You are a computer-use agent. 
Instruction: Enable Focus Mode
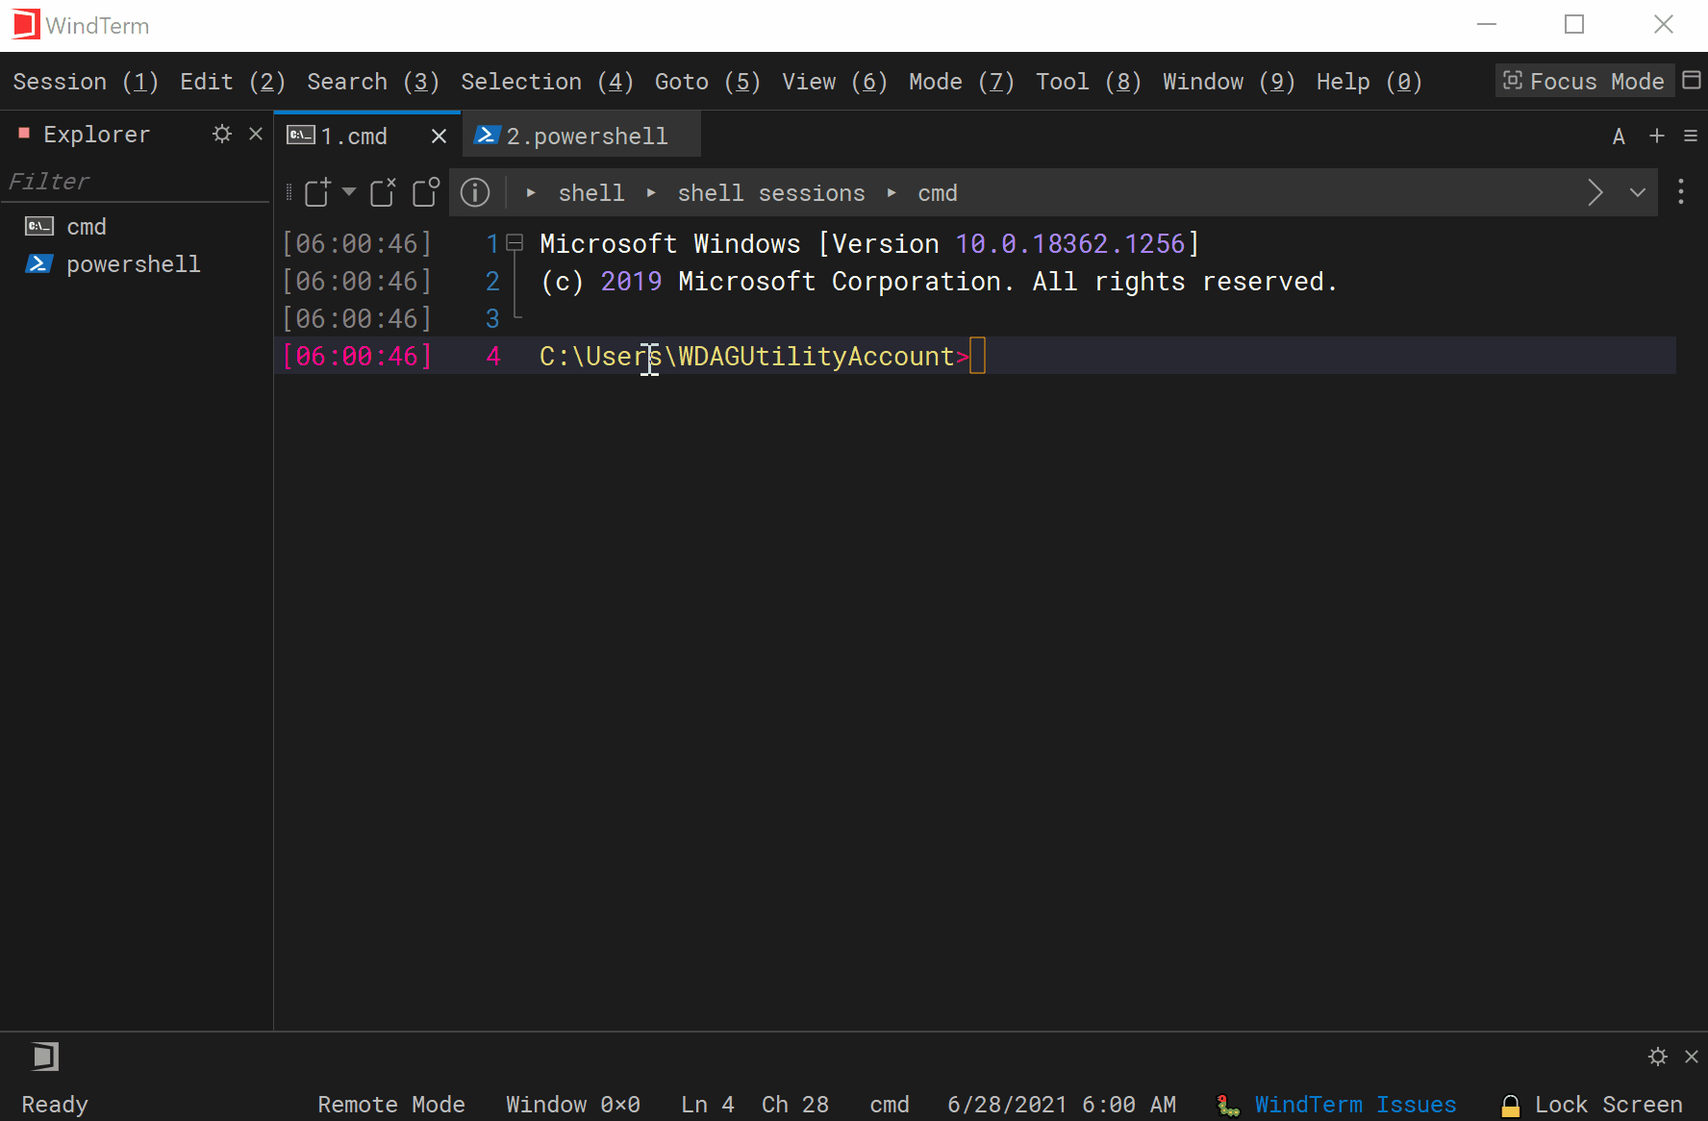pyautogui.click(x=1584, y=81)
